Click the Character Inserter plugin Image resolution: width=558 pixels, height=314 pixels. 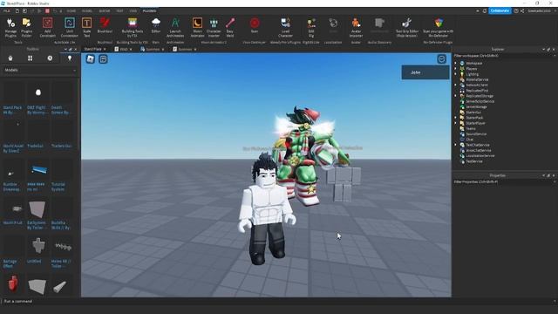[x=214, y=27]
